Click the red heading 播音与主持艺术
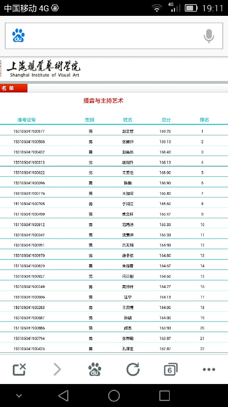Viewport: 228px width, 407px height. tap(104, 101)
